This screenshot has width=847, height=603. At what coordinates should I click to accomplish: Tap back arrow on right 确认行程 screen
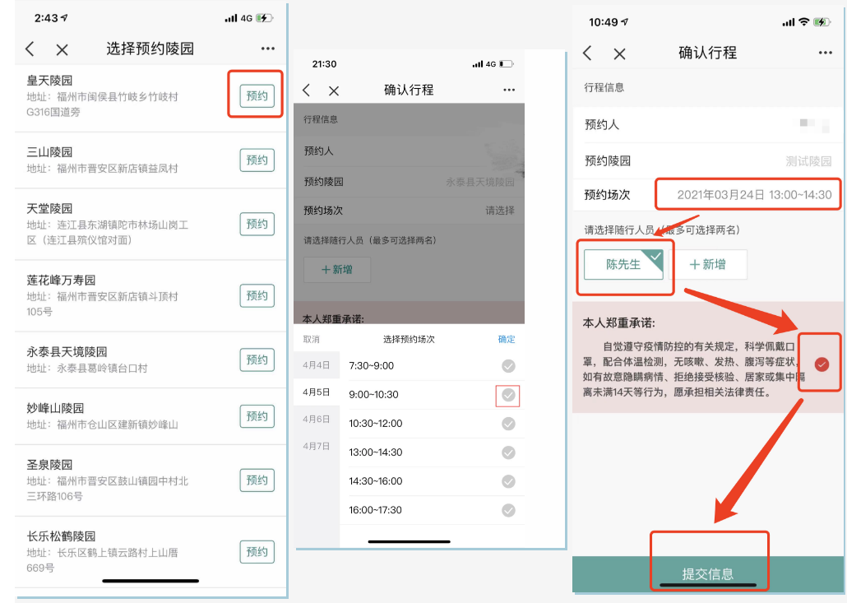[x=587, y=53]
